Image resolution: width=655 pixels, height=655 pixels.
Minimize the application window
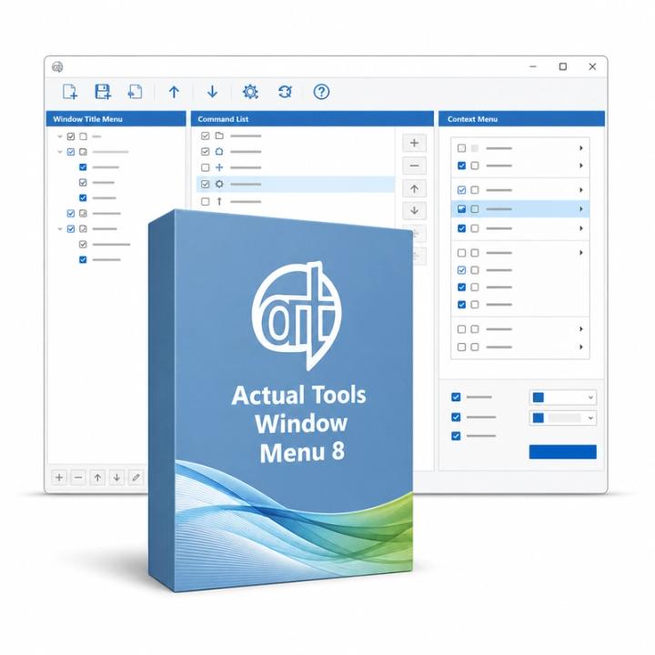coord(533,66)
